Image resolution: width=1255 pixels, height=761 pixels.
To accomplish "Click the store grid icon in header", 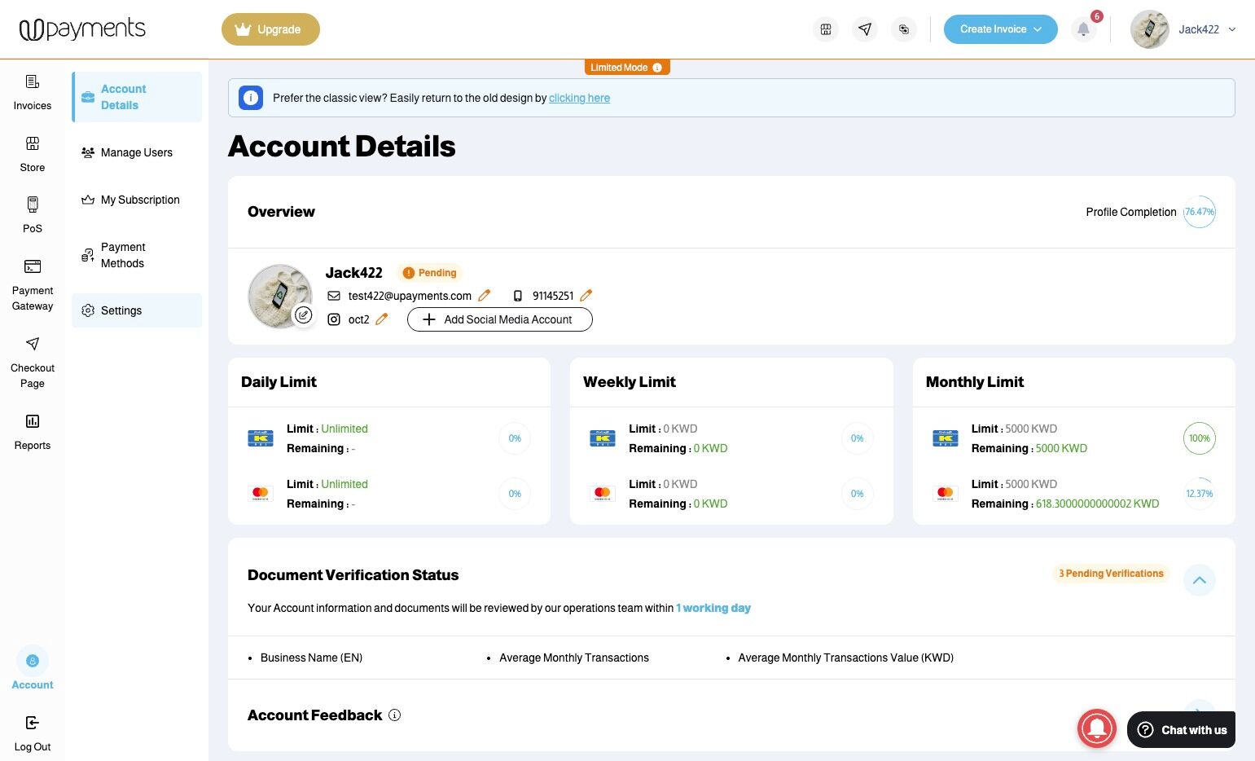I will pyautogui.click(x=826, y=29).
